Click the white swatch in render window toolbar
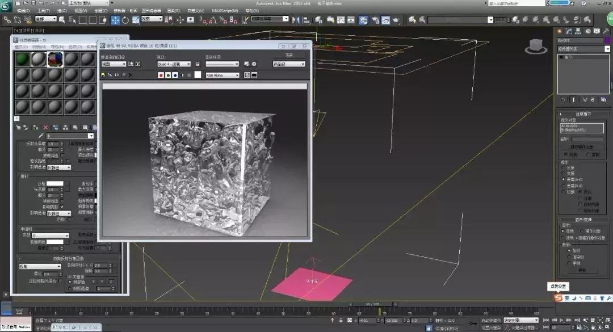The image size is (613, 332). click(198, 75)
